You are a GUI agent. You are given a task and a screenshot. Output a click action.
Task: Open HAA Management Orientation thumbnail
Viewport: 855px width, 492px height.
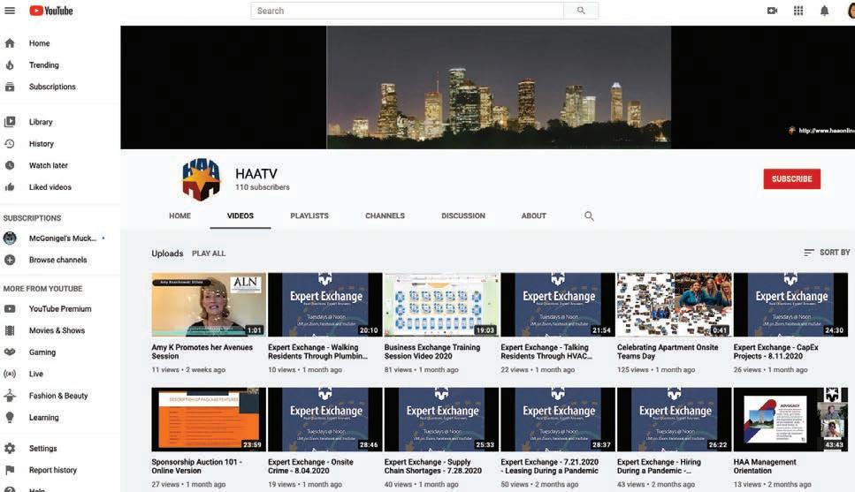[790, 419]
